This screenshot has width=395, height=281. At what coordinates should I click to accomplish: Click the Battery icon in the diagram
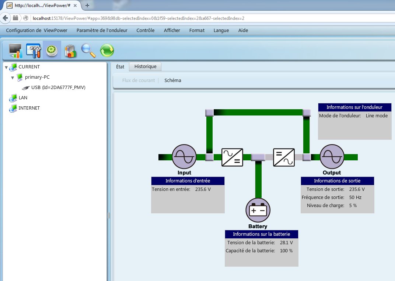[x=258, y=210]
